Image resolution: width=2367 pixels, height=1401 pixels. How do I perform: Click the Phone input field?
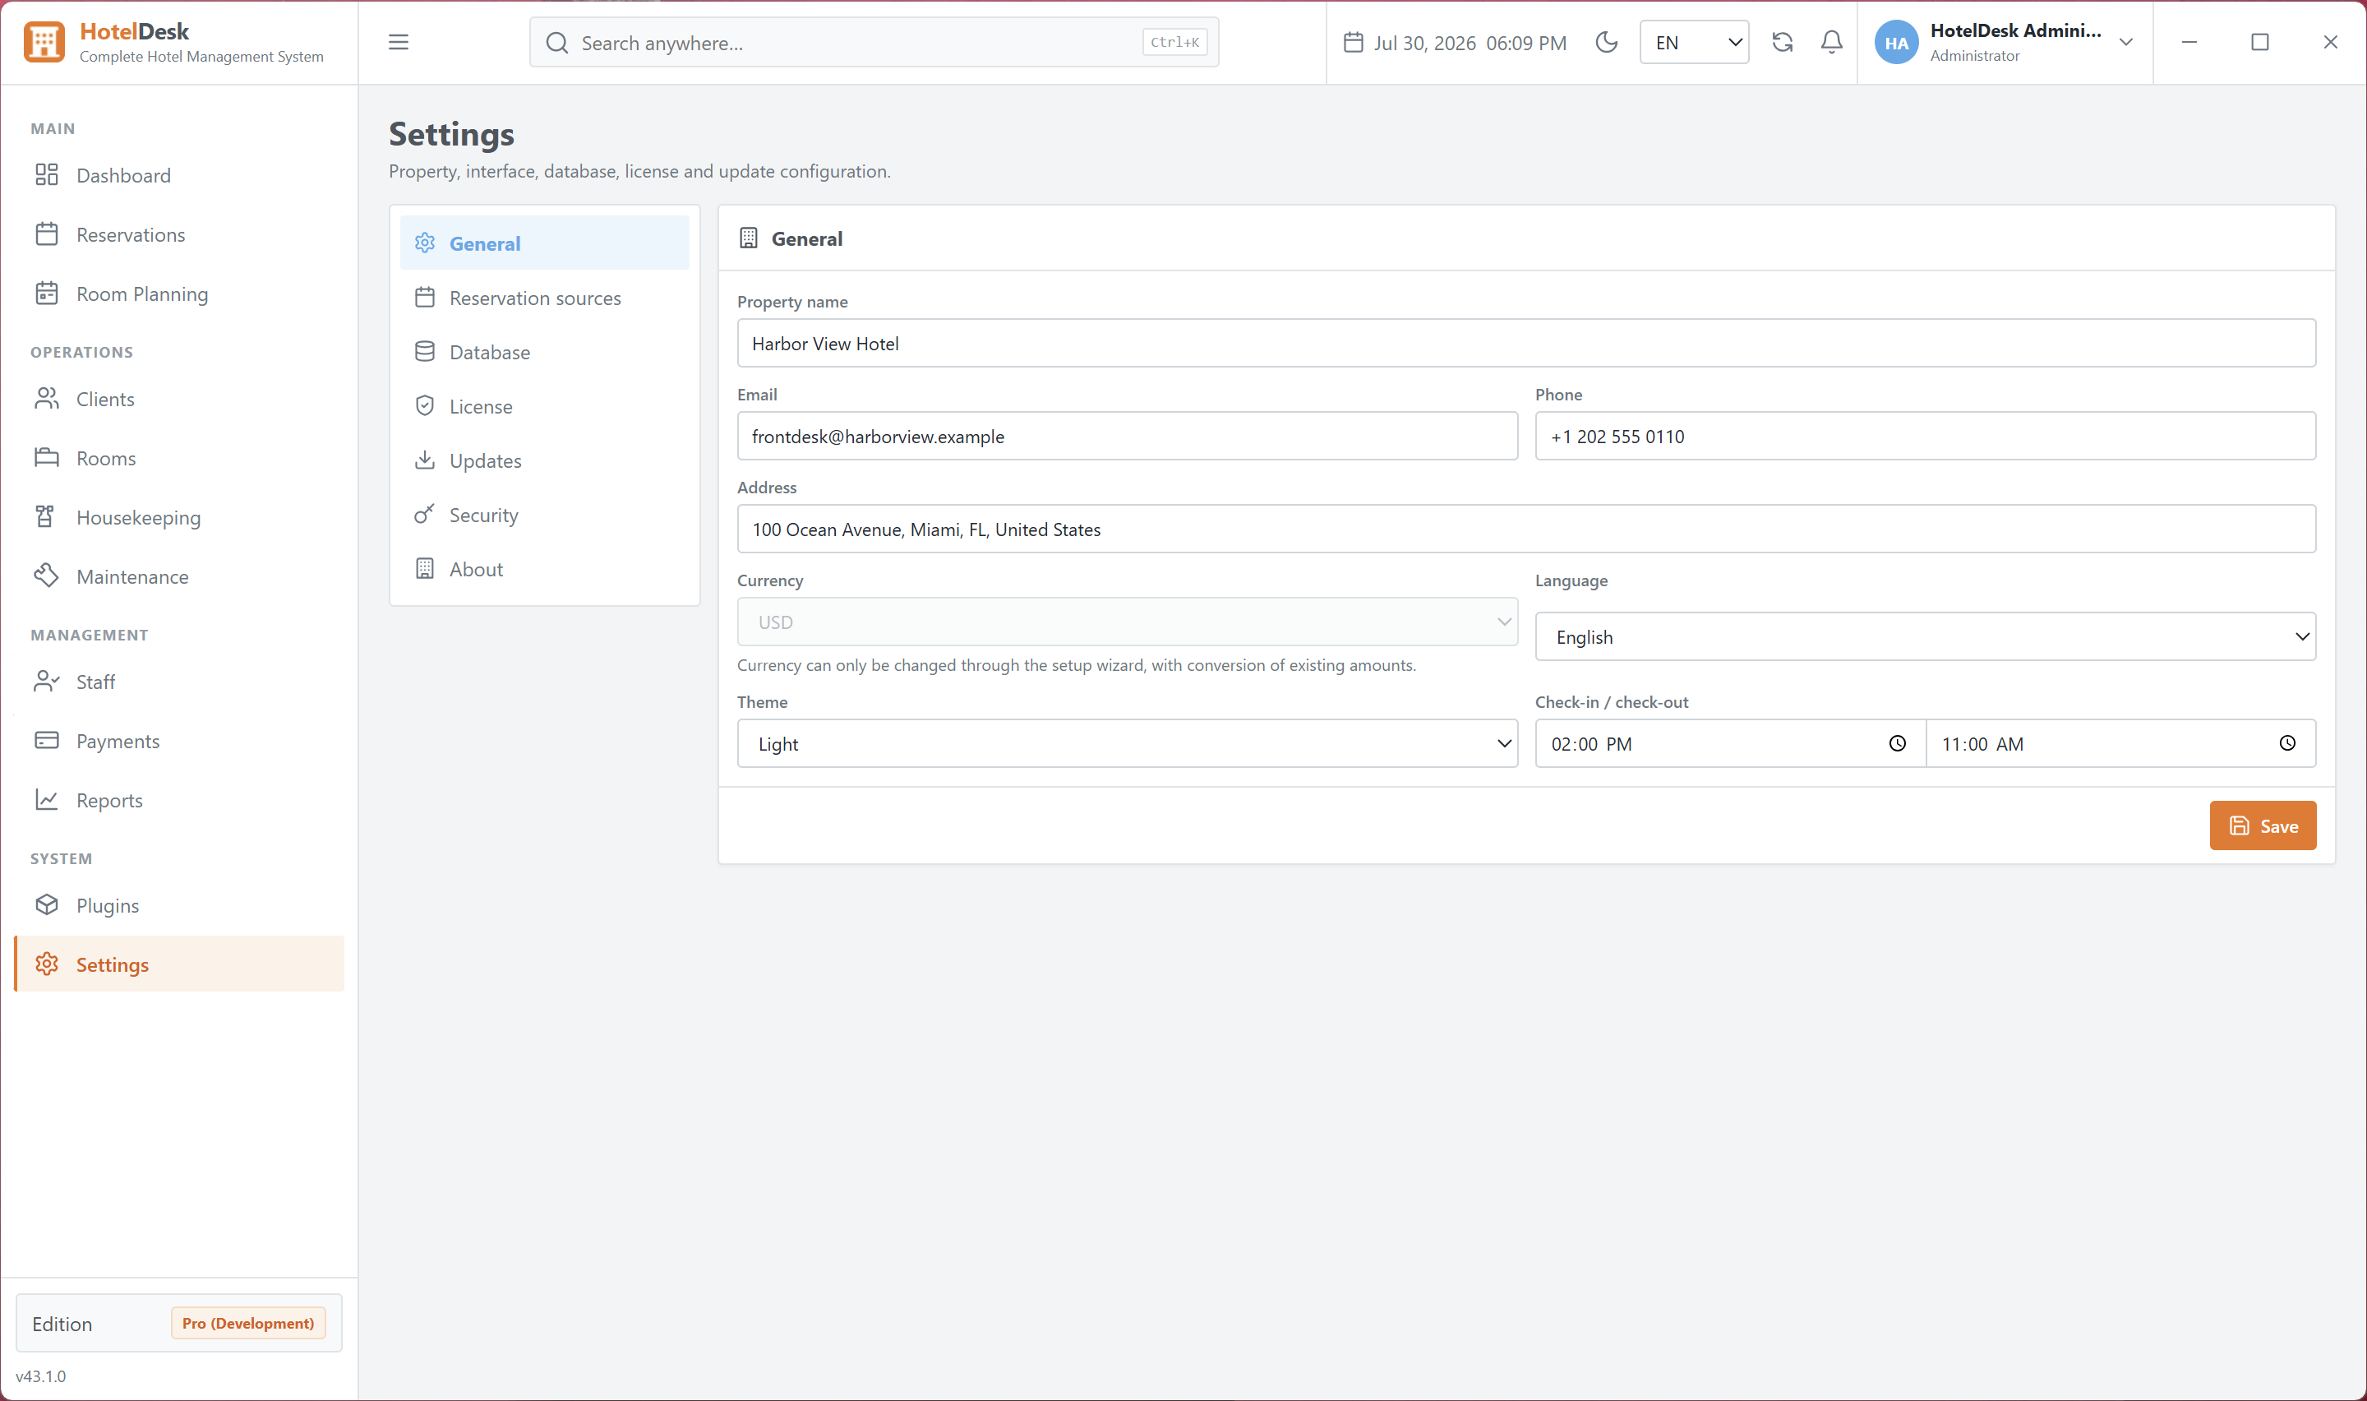(1925, 436)
